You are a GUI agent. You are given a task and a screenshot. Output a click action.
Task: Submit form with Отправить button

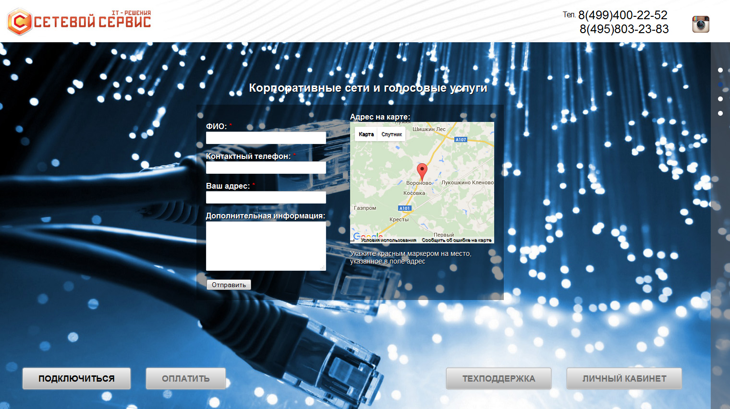tap(229, 285)
